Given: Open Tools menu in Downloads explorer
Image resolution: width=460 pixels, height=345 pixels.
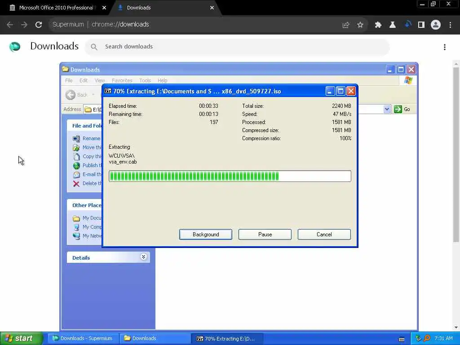Looking at the screenshot, I should pyautogui.click(x=145, y=80).
